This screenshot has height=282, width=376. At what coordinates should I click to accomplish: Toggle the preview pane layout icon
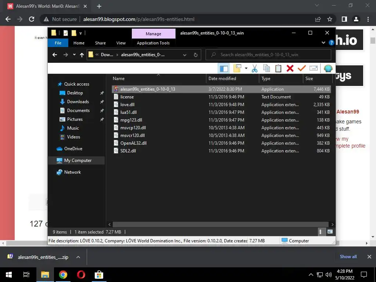coord(224,69)
